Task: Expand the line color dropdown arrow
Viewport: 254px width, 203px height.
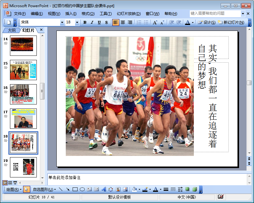Action: (150, 189)
